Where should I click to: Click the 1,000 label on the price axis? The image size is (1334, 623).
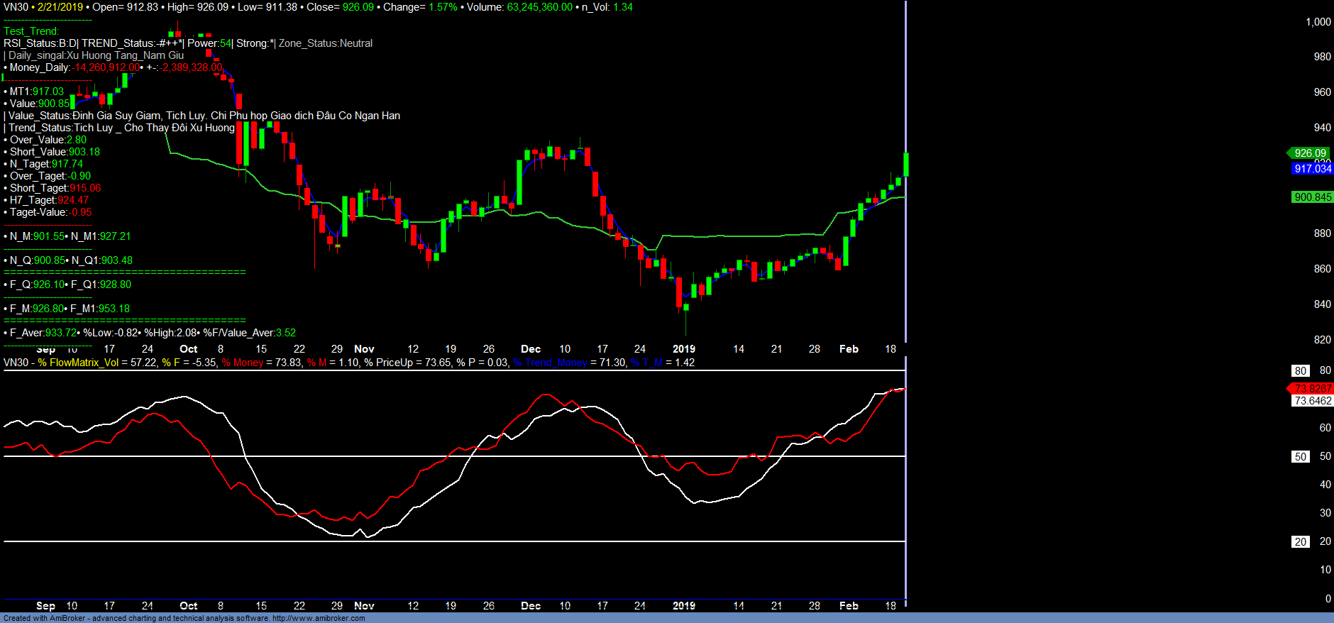[1318, 22]
